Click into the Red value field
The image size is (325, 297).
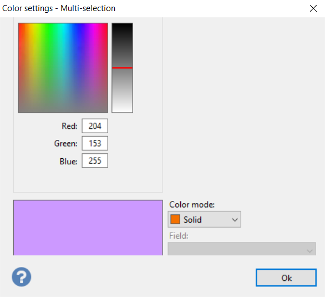[x=95, y=126]
